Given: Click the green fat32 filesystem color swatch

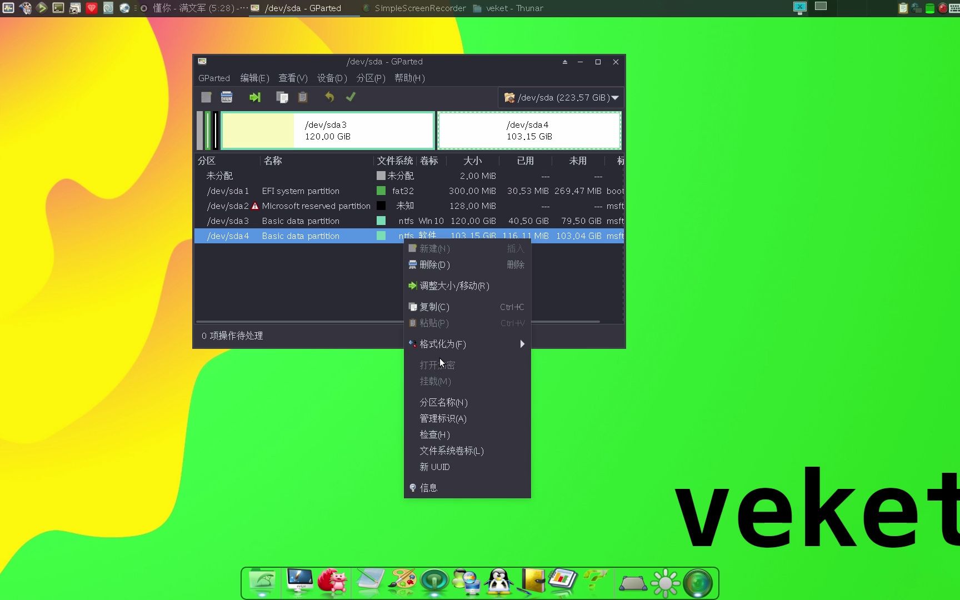Looking at the screenshot, I should (381, 191).
